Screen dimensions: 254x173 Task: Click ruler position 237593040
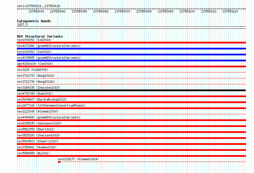58,11
